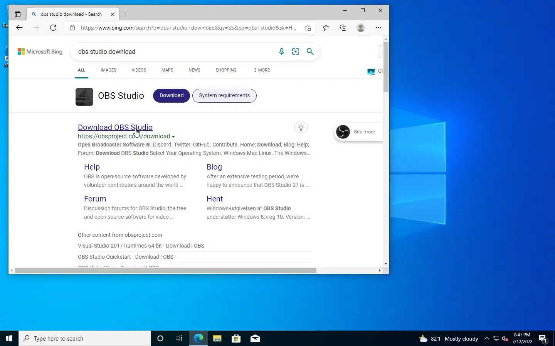Image resolution: width=555 pixels, height=346 pixels.
Task: Open Collections panel
Action: click(343, 28)
